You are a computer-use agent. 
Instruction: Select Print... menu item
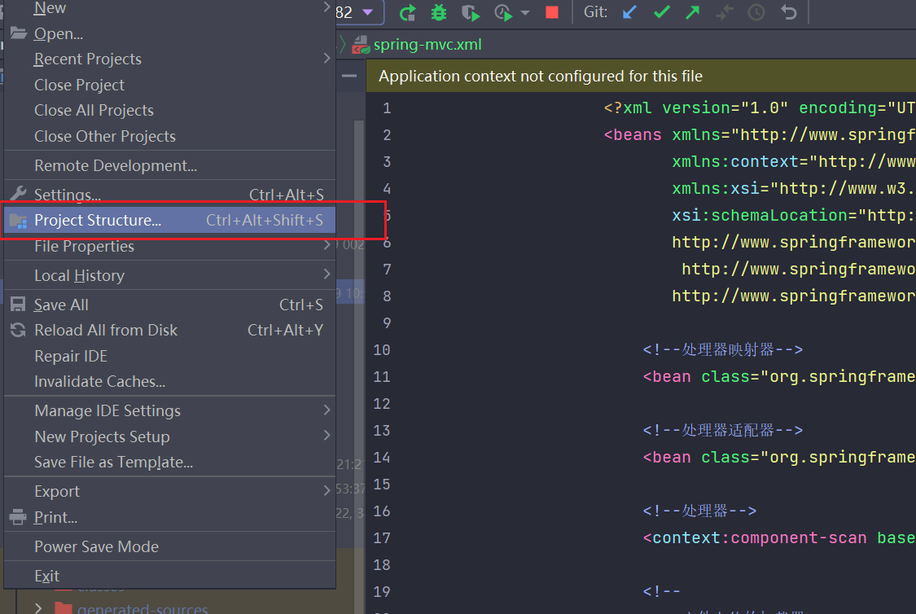click(x=169, y=518)
